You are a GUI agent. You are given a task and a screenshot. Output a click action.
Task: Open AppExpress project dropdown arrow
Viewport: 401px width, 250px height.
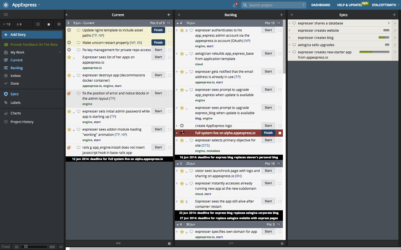click(x=39, y=5)
